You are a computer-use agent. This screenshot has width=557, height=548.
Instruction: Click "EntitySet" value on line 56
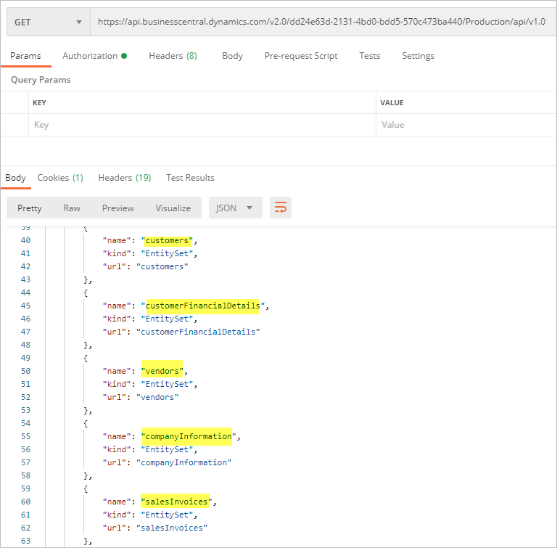[x=167, y=449]
